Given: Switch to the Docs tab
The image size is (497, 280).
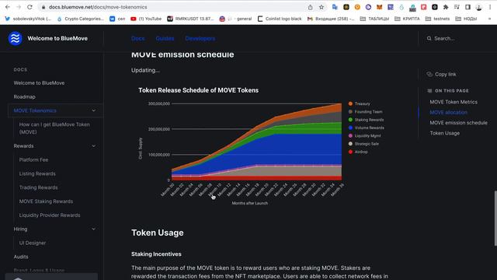Looking at the screenshot, I should pyautogui.click(x=138, y=38).
